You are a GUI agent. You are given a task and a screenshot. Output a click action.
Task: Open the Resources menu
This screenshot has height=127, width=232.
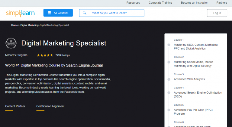(x=133, y=3)
